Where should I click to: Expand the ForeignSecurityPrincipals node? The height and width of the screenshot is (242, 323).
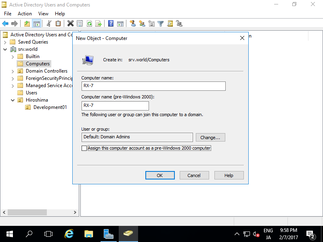point(13,79)
